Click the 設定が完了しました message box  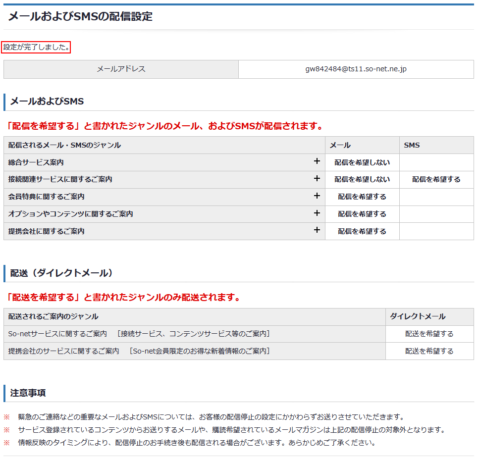coord(36,48)
